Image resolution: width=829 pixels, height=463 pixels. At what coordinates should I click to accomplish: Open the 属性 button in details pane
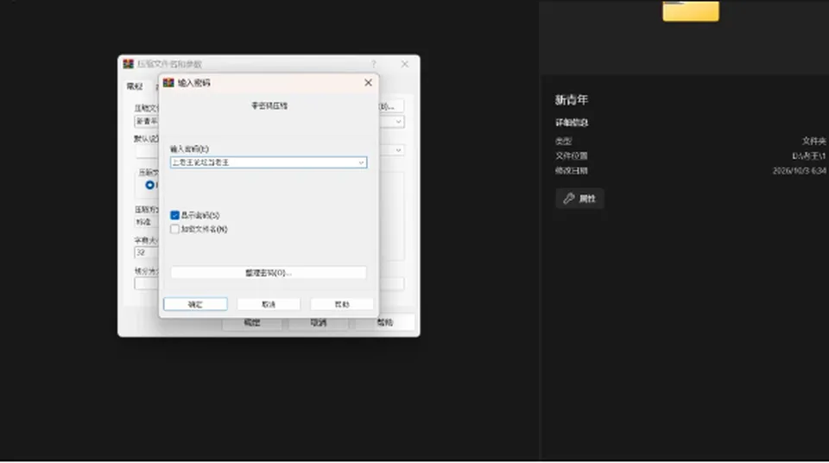[580, 199]
